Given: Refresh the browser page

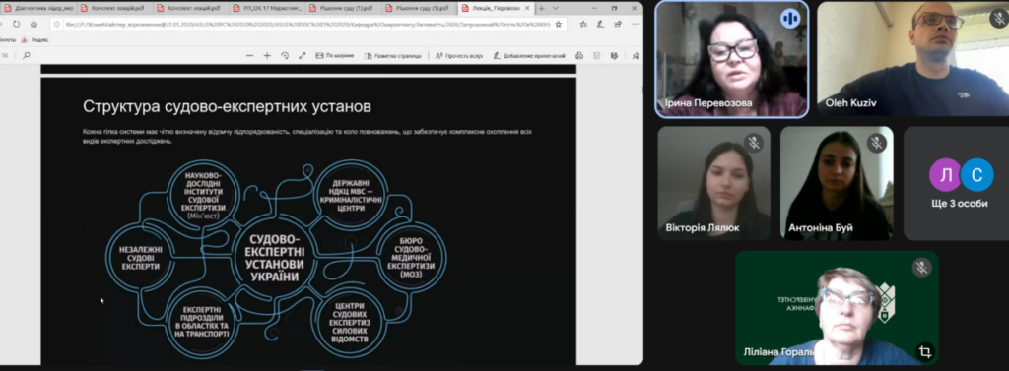Looking at the screenshot, I should (16, 24).
